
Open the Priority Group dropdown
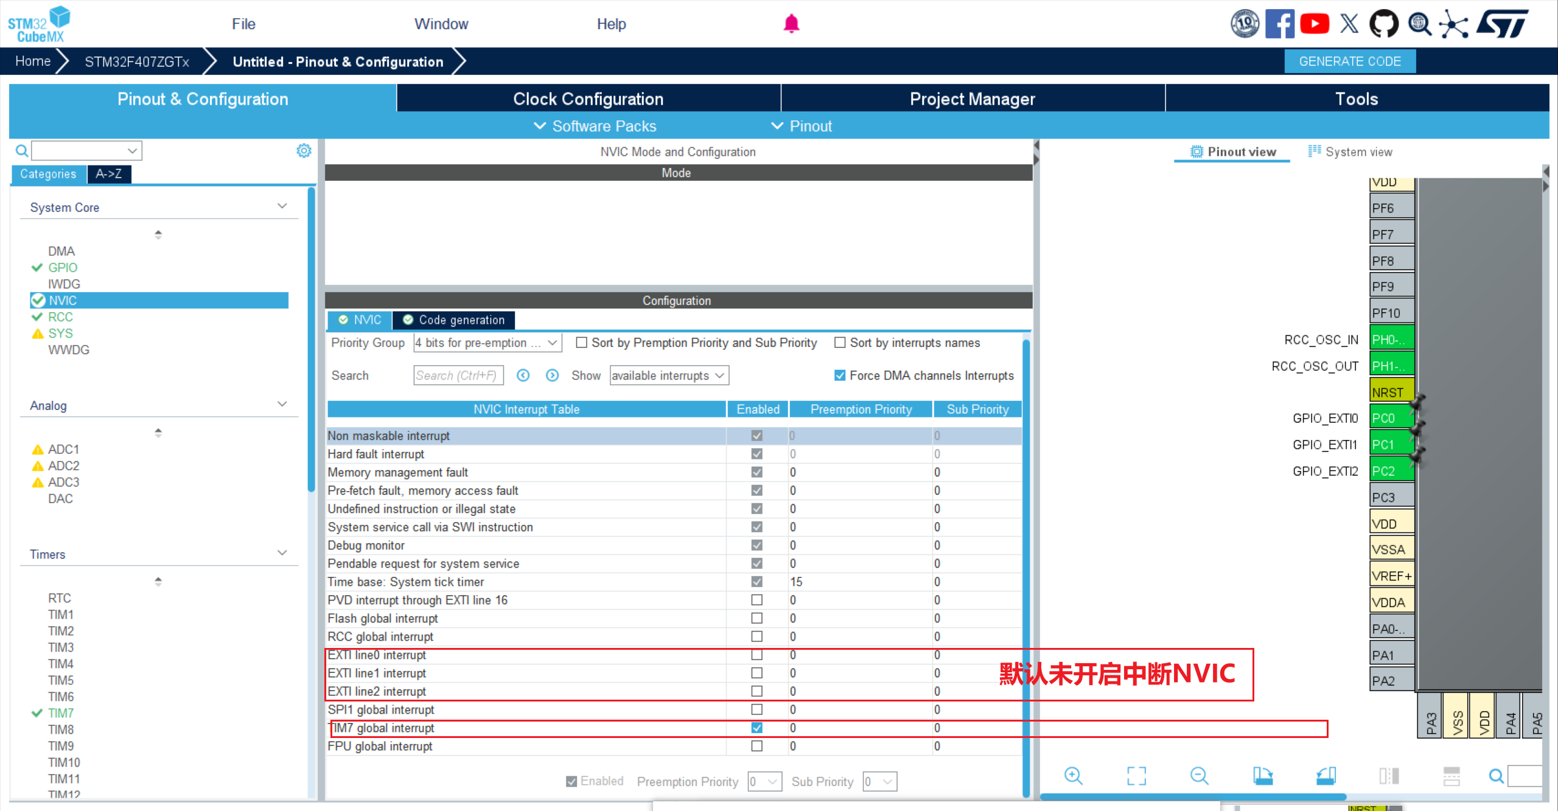(487, 343)
